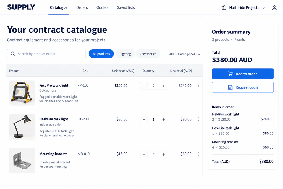
Task: Increase DeskLite task light quantity
Action: (x=164, y=120)
